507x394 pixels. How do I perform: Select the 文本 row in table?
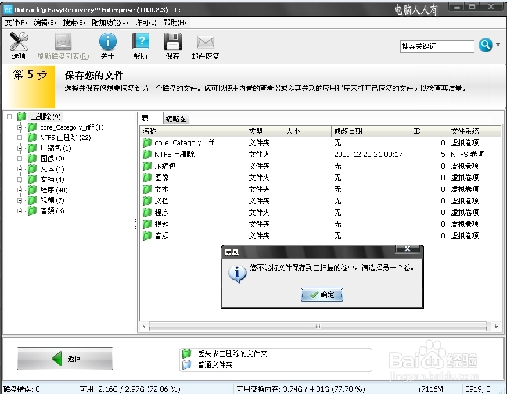tap(320, 189)
